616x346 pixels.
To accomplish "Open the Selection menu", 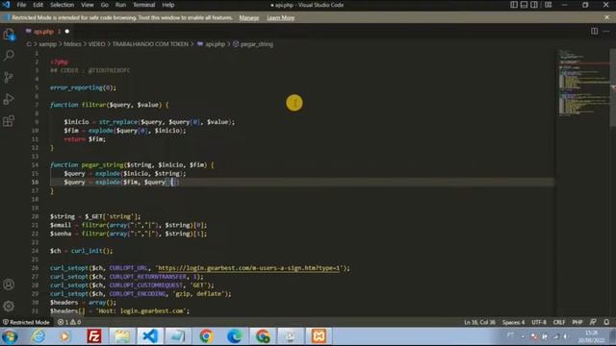I will tap(62, 5).
